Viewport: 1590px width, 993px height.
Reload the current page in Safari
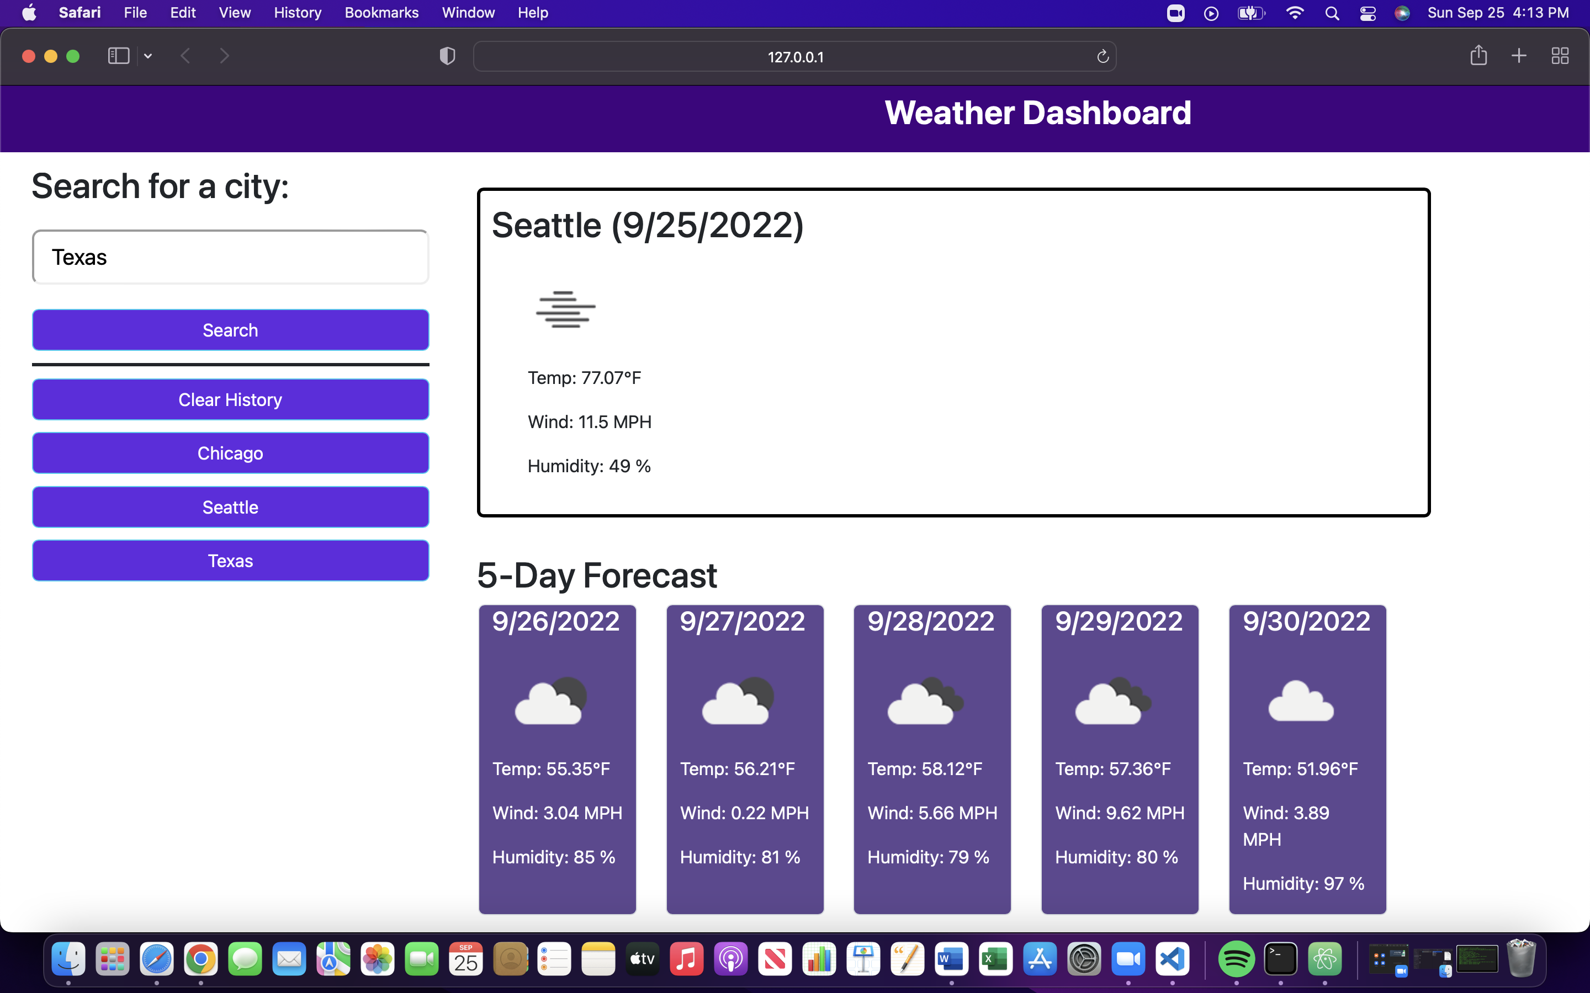1103,56
